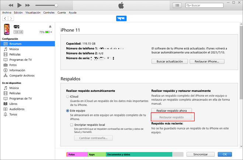Open the Edición menu

coord(18,13)
